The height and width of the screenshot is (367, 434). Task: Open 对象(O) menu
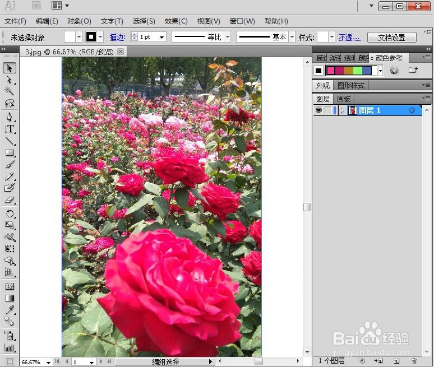pos(79,21)
